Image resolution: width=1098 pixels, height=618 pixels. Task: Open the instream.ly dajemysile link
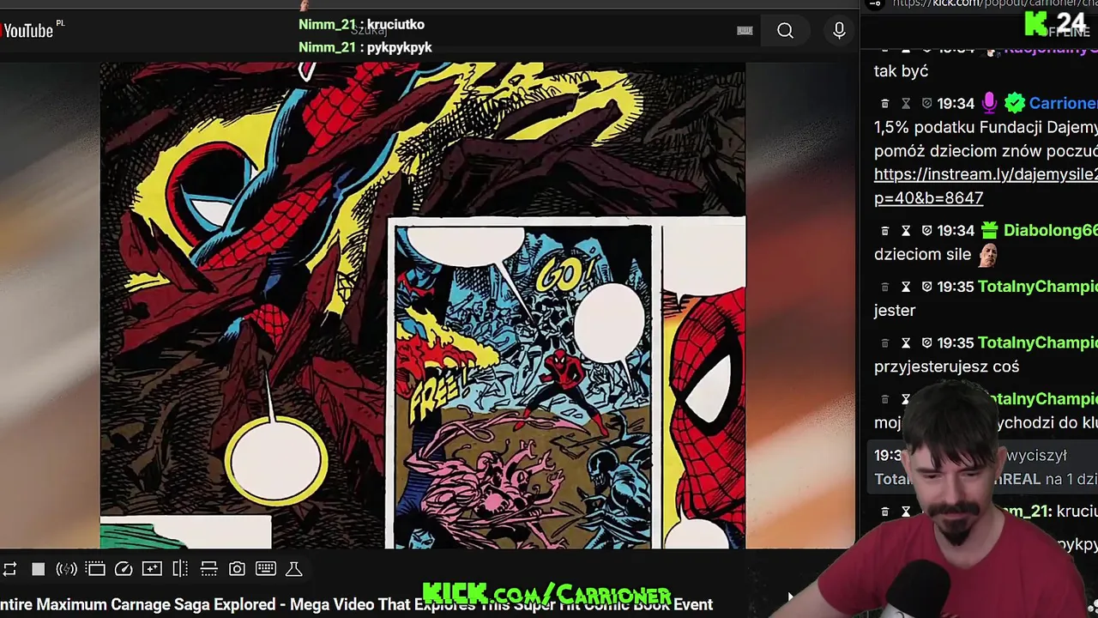coord(986,185)
